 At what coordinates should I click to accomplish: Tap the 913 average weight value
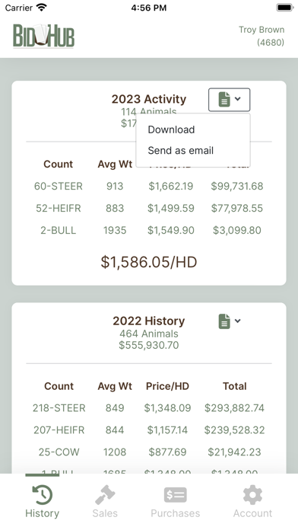point(115,187)
